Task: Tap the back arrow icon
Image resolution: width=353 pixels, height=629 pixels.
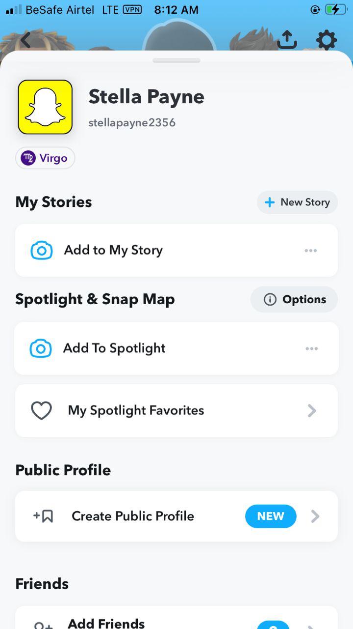Action: [x=25, y=40]
